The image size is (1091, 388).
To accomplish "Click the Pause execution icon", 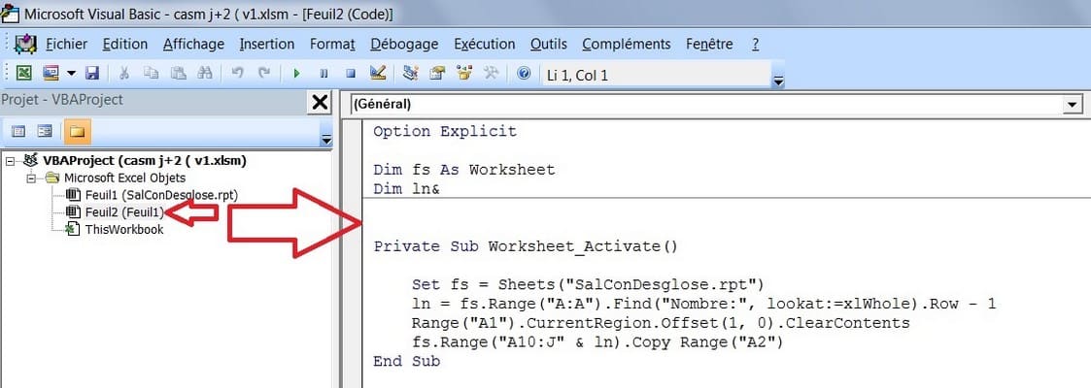I will pos(324,74).
